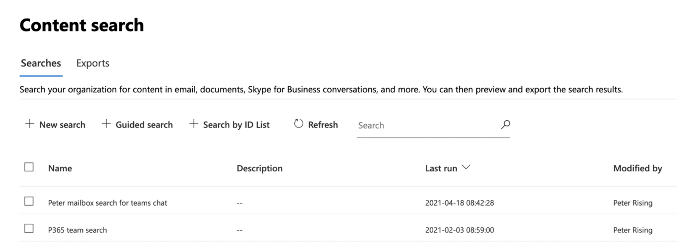
Task: Switch to the Exports tab
Action: point(93,63)
